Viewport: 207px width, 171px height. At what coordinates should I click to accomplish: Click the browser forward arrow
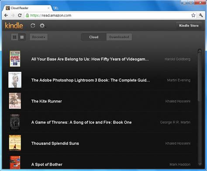13,15
